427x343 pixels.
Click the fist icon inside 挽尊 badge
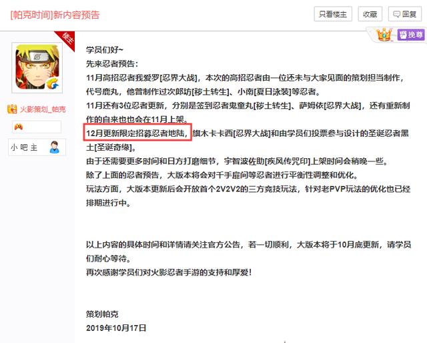(403, 35)
